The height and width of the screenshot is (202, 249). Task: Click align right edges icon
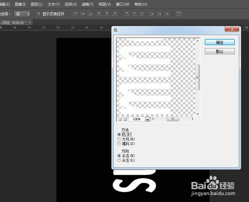[x=115, y=14]
